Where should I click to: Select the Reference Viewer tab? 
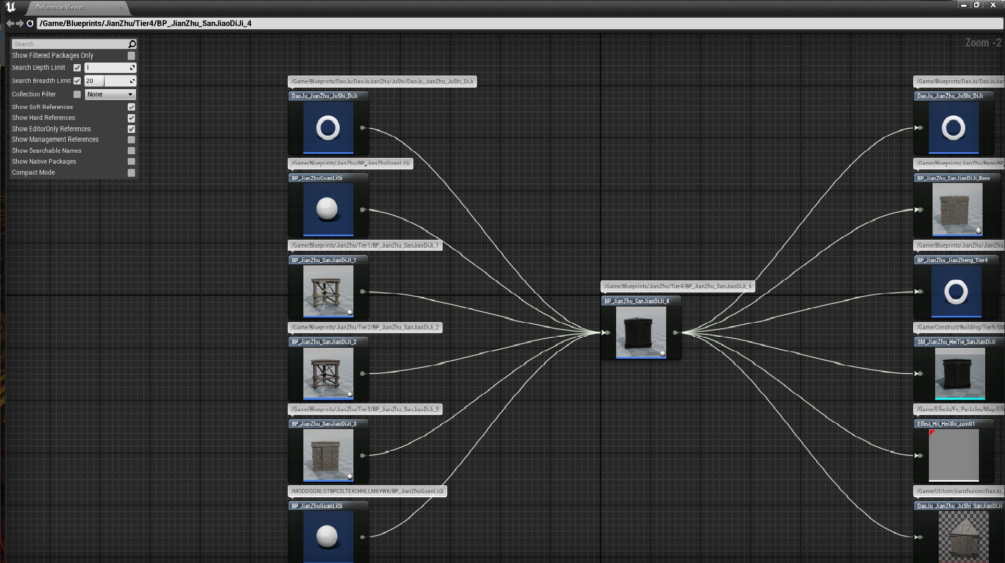click(60, 7)
